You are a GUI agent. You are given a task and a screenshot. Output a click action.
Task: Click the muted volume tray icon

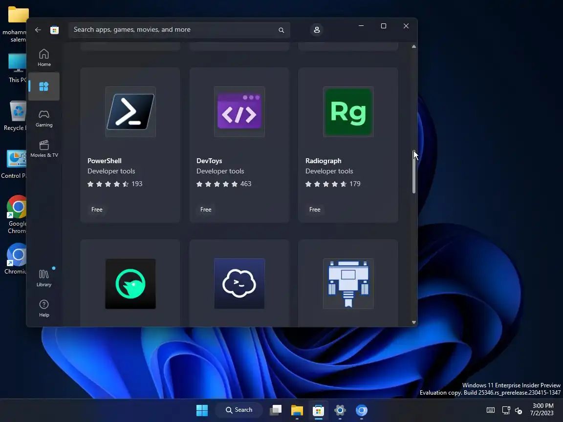pyautogui.click(x=519, y=410)
